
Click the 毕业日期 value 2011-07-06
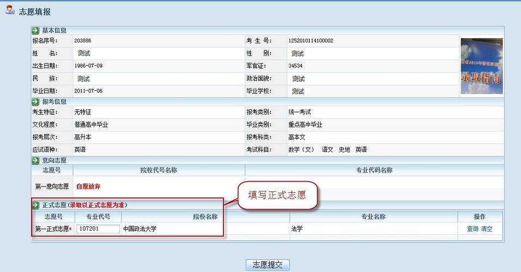point(88,91)
